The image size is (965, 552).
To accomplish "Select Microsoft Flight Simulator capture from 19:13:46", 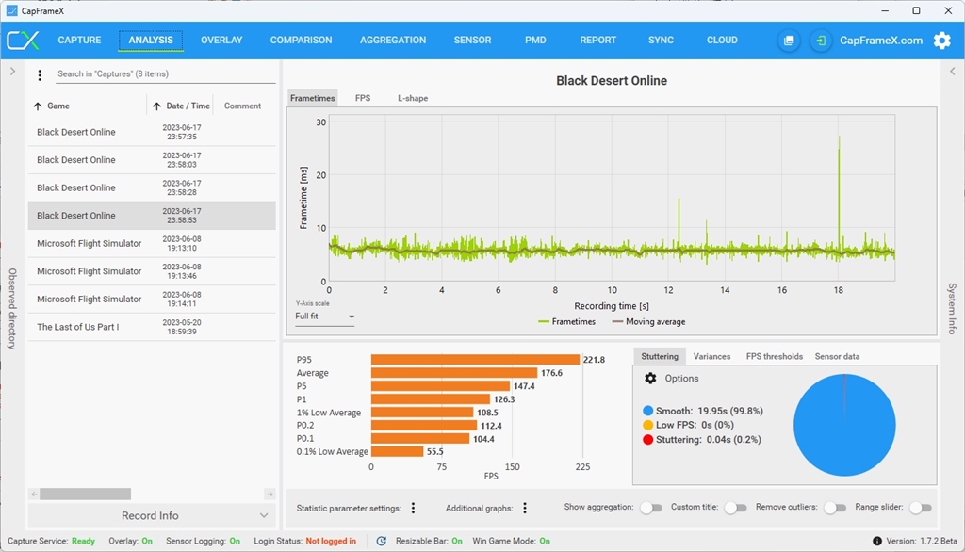I will [152, 271].
